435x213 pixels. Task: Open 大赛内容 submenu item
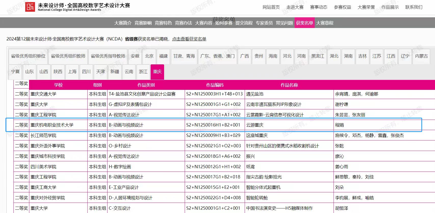coord(204,23)
